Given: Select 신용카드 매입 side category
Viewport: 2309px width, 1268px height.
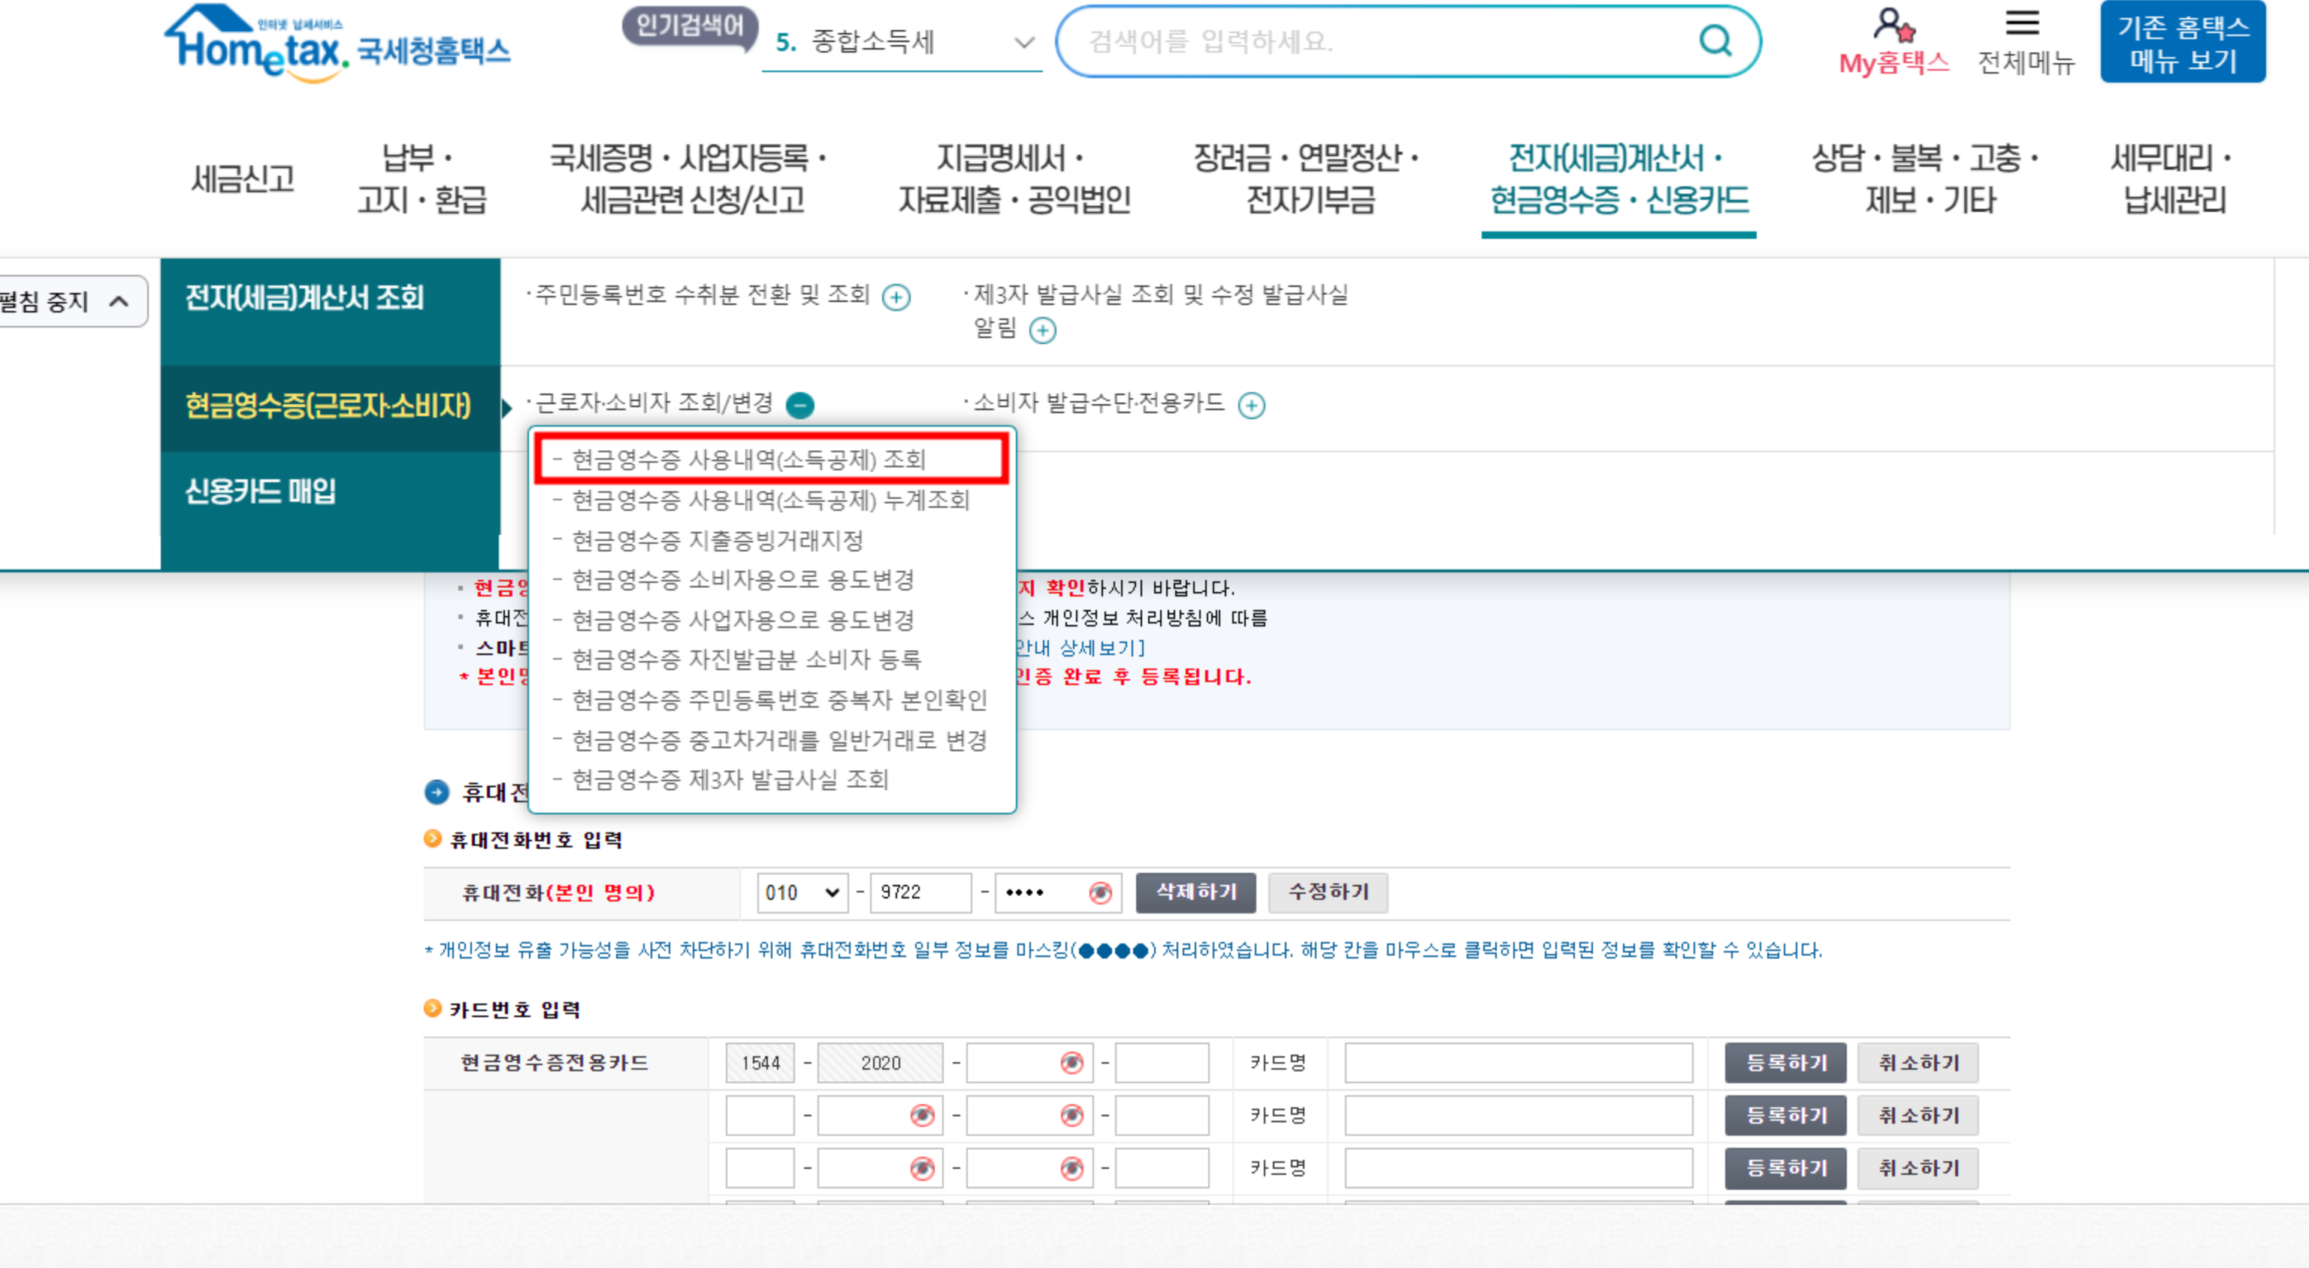Looking at the screenshot, I should pos(260,491).
